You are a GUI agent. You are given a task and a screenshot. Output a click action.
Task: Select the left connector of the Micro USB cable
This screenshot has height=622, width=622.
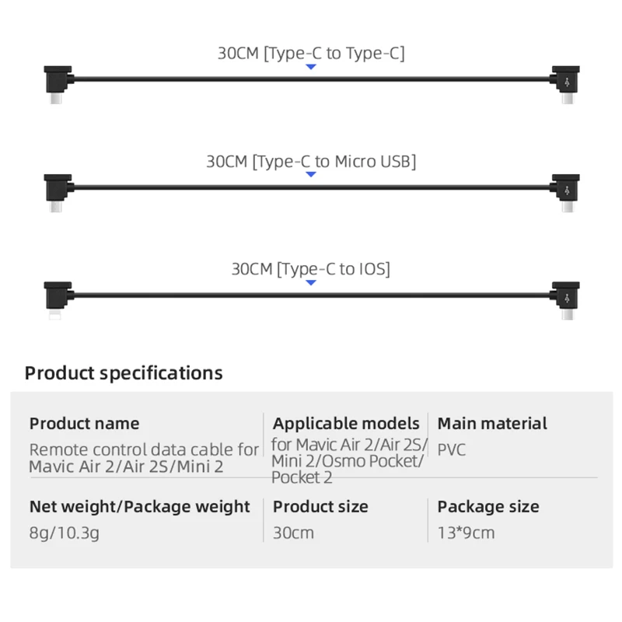point(55,190)
